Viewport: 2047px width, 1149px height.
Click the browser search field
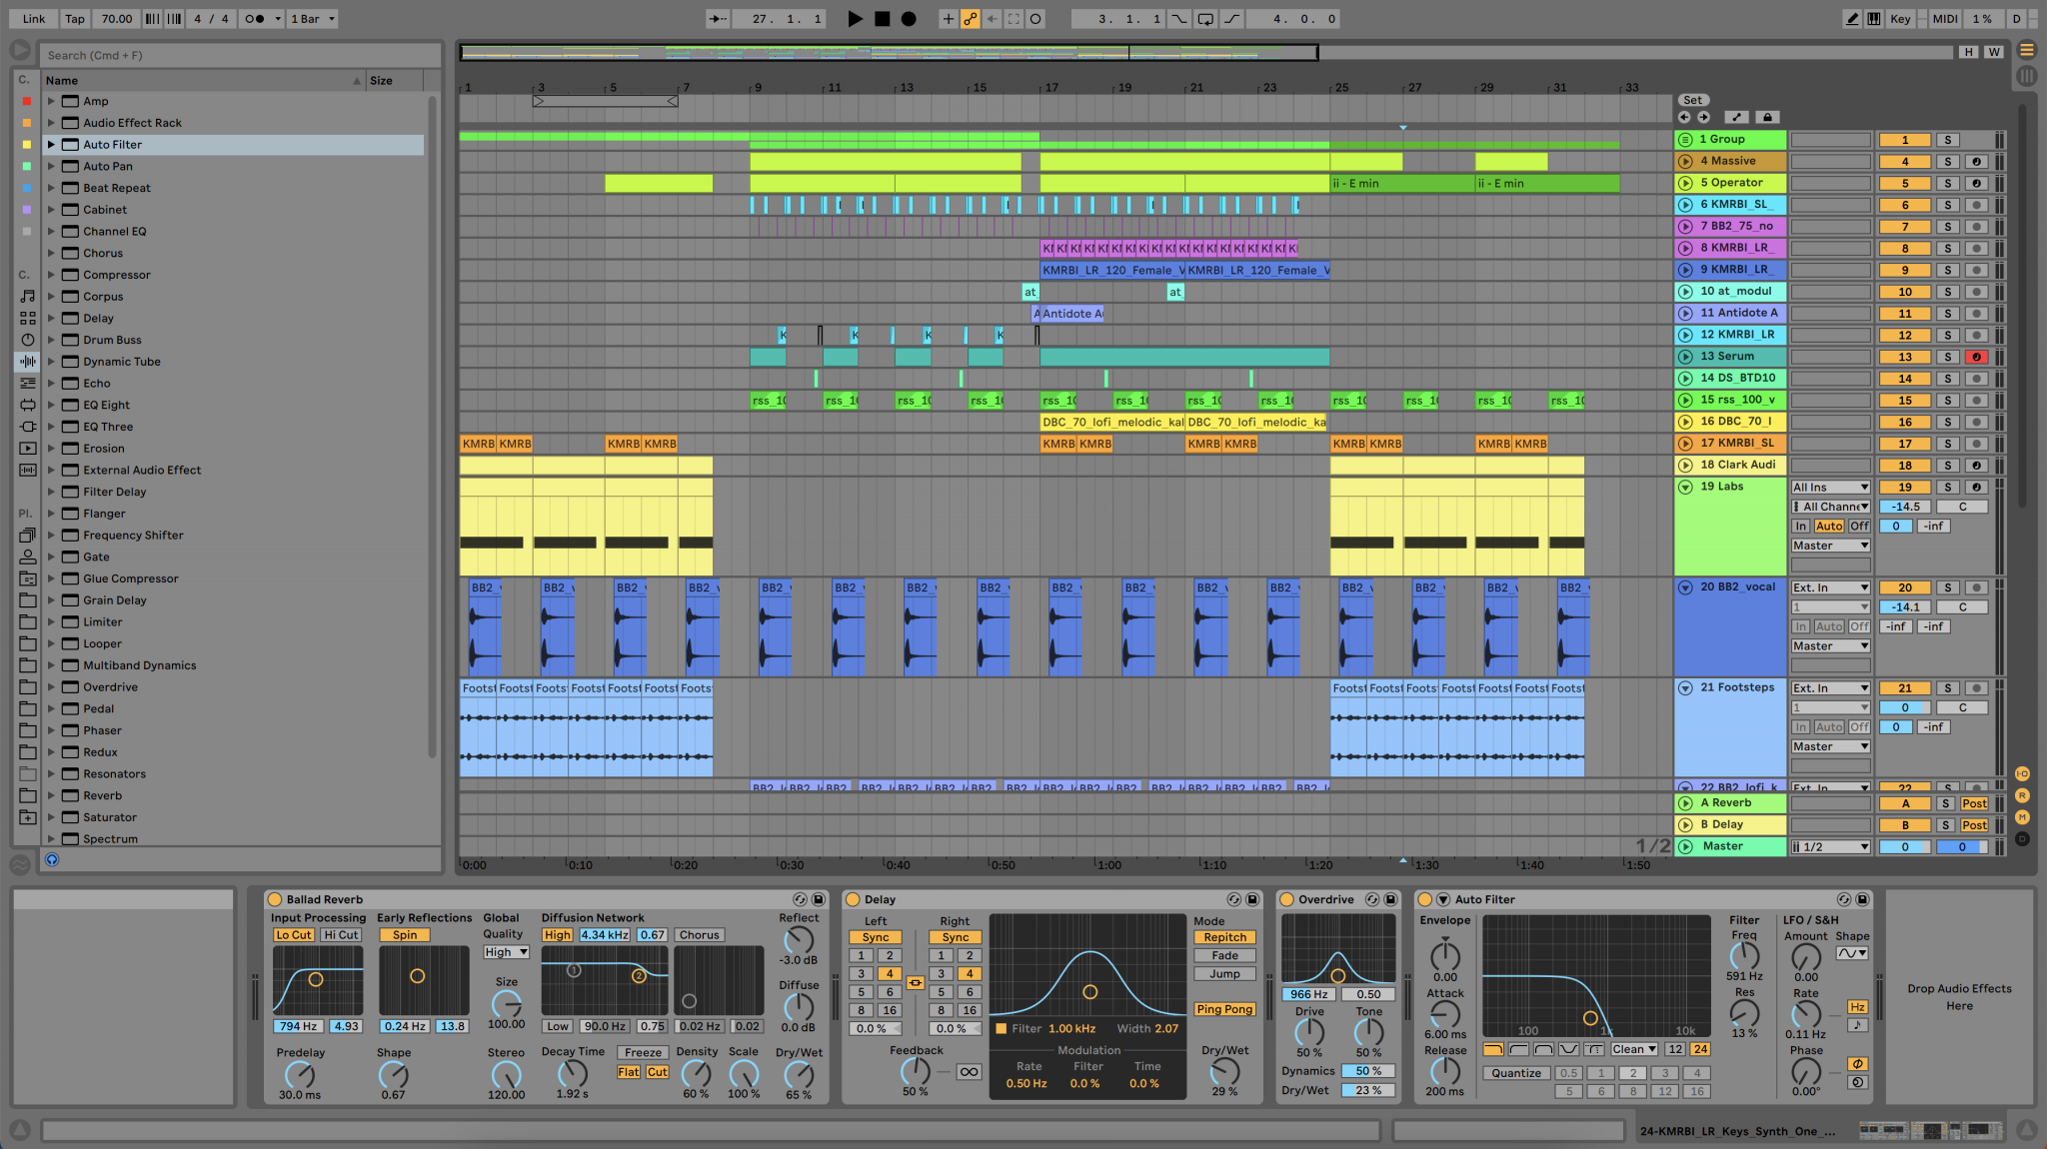[x=240, y=55]
